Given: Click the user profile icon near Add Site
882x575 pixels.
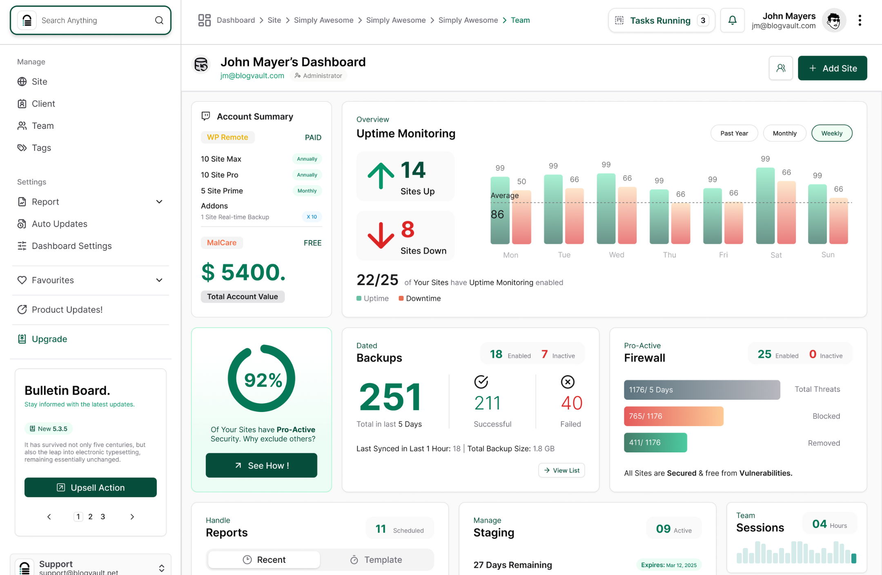Looking at the screenshot, I should coord(780,68).
